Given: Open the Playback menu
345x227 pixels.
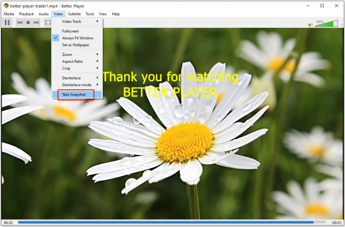Looking at the screenshot, I should click(26, 14).
